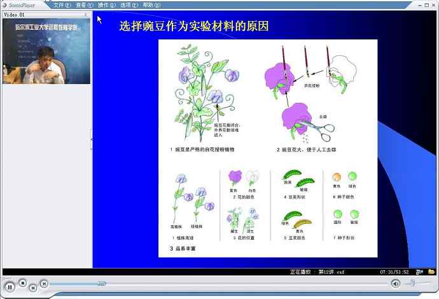The height and width of the screenshot is (299, 439).
Task: Click the playback progress slider thumb
Action: pos(102,284)
